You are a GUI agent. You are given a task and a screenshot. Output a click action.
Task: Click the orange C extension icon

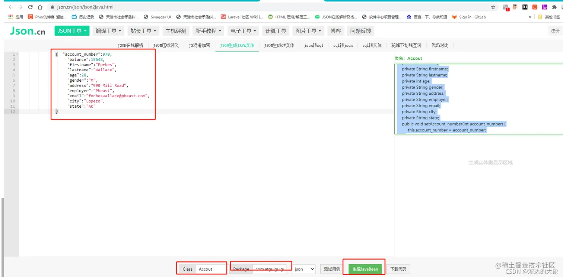coord(534,7)
